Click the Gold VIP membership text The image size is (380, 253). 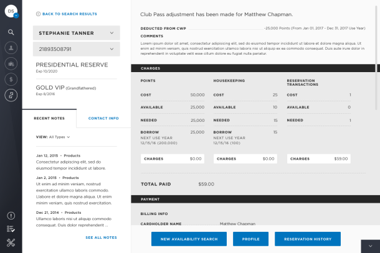click(x=66, y=88)
